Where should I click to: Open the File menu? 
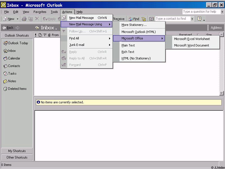point(6,12)
